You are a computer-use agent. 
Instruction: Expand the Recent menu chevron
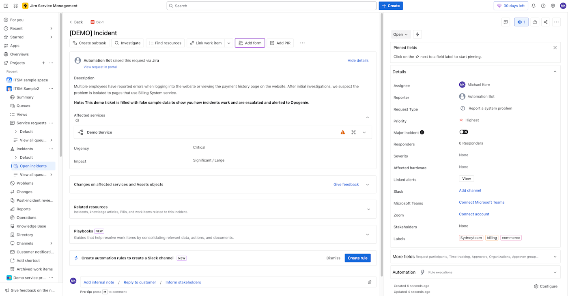tap(51, 28)
